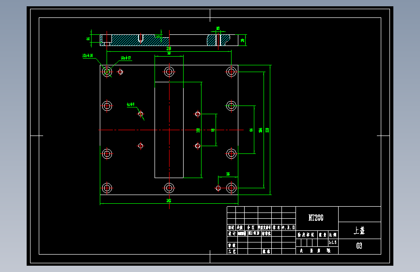420x272 pixels.
Task: Click the HT200 material label
Action: point(316,218)
